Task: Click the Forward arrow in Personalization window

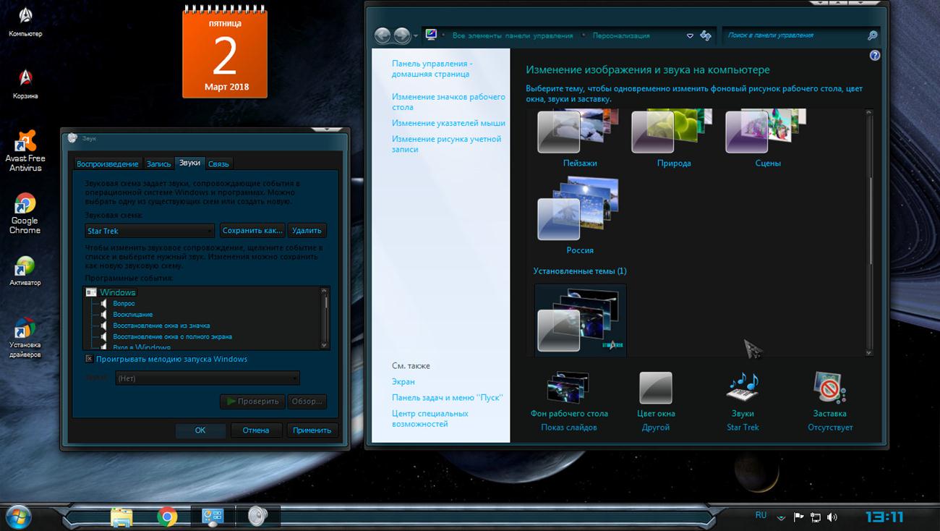Action: pos(401,35)
